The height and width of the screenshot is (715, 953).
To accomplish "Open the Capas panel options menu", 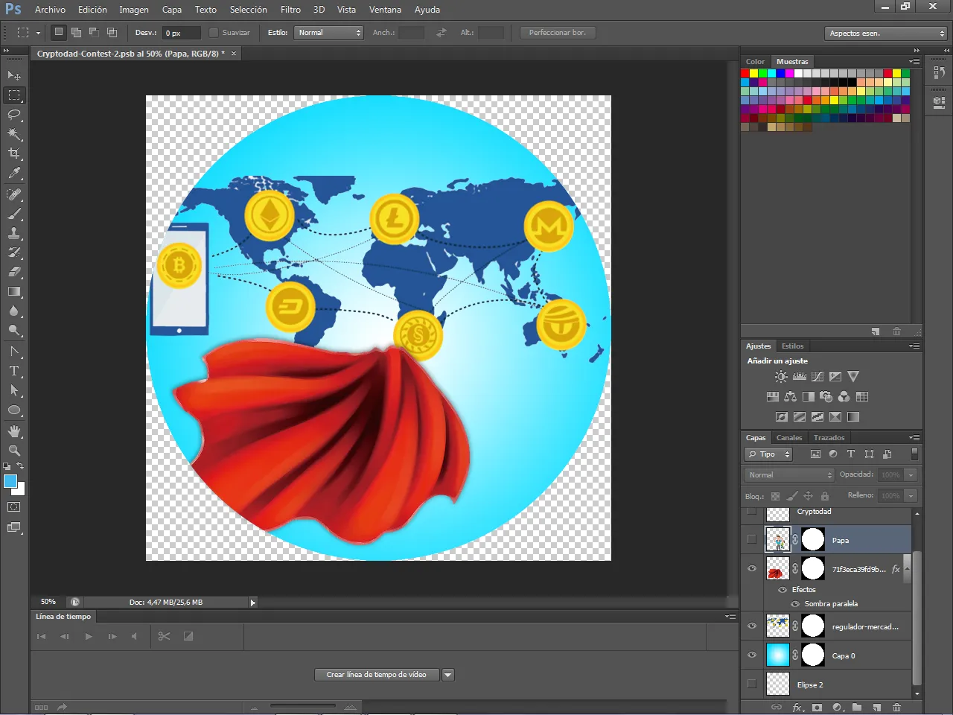I will 915,438.
